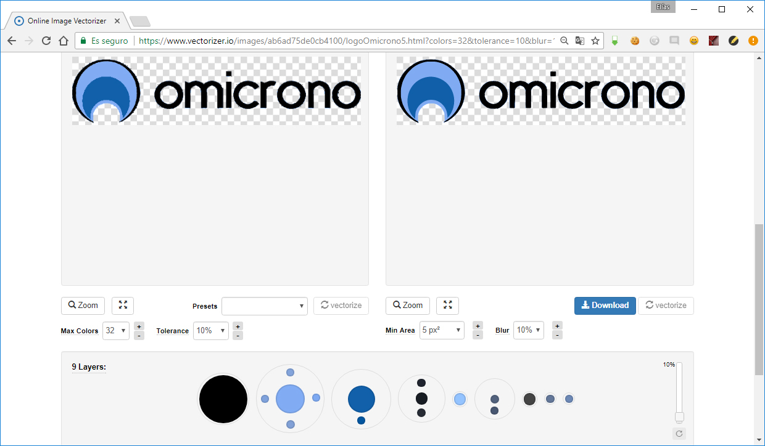Decrease Tolerance with the minus button
The height and width of the screenshot is (446, 765).
click(x=238, y=336)
